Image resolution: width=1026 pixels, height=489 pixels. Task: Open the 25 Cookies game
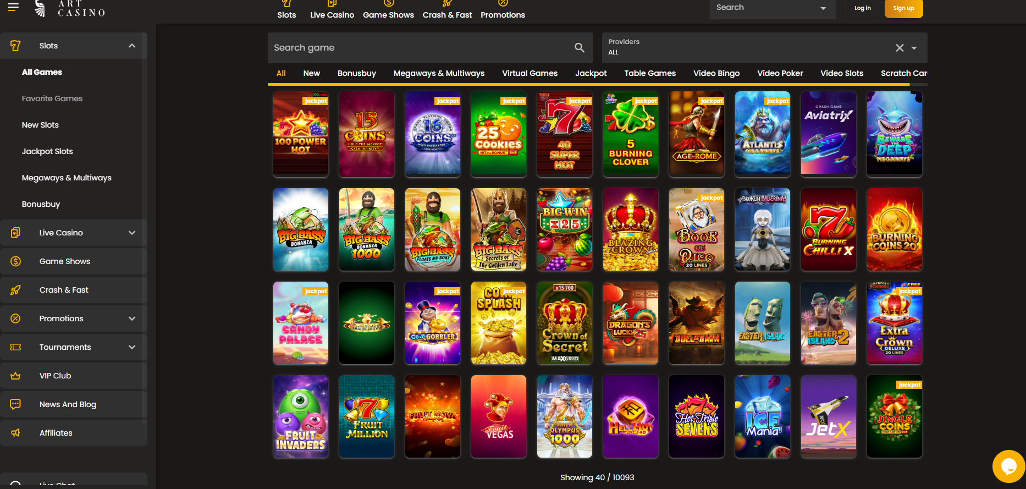[499, 134]
